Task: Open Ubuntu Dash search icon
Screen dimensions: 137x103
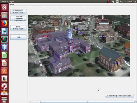Action: coord(4,7)
